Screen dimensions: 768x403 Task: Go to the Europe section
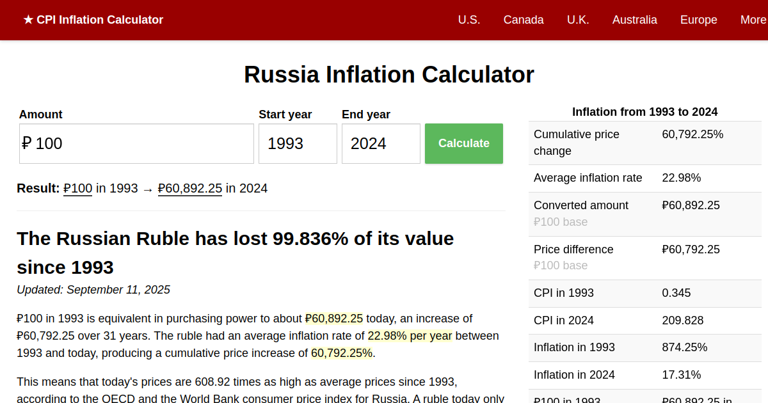[x=698, y=20]
